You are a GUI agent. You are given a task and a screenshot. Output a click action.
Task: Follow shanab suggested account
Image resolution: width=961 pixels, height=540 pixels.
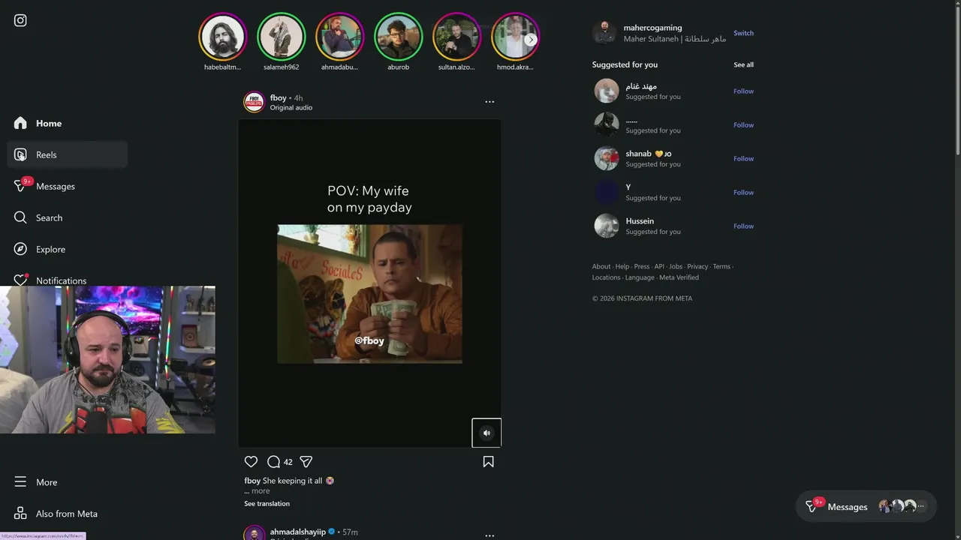pyautogui.click(x=743, y=159)
